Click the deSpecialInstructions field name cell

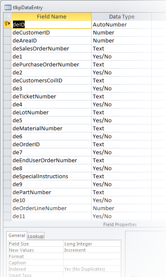[x=51, y=176]
